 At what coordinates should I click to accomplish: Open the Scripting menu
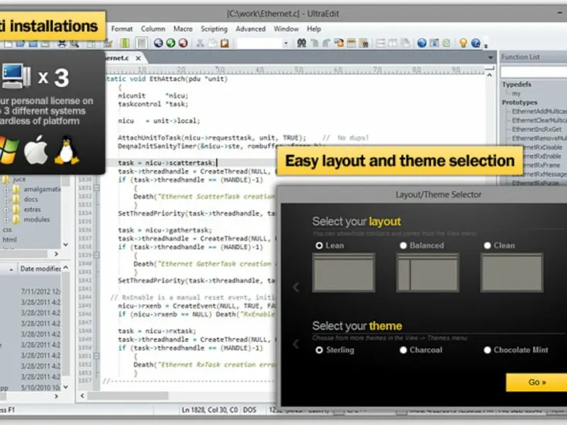pyautogui.click(x=214, y=29)
